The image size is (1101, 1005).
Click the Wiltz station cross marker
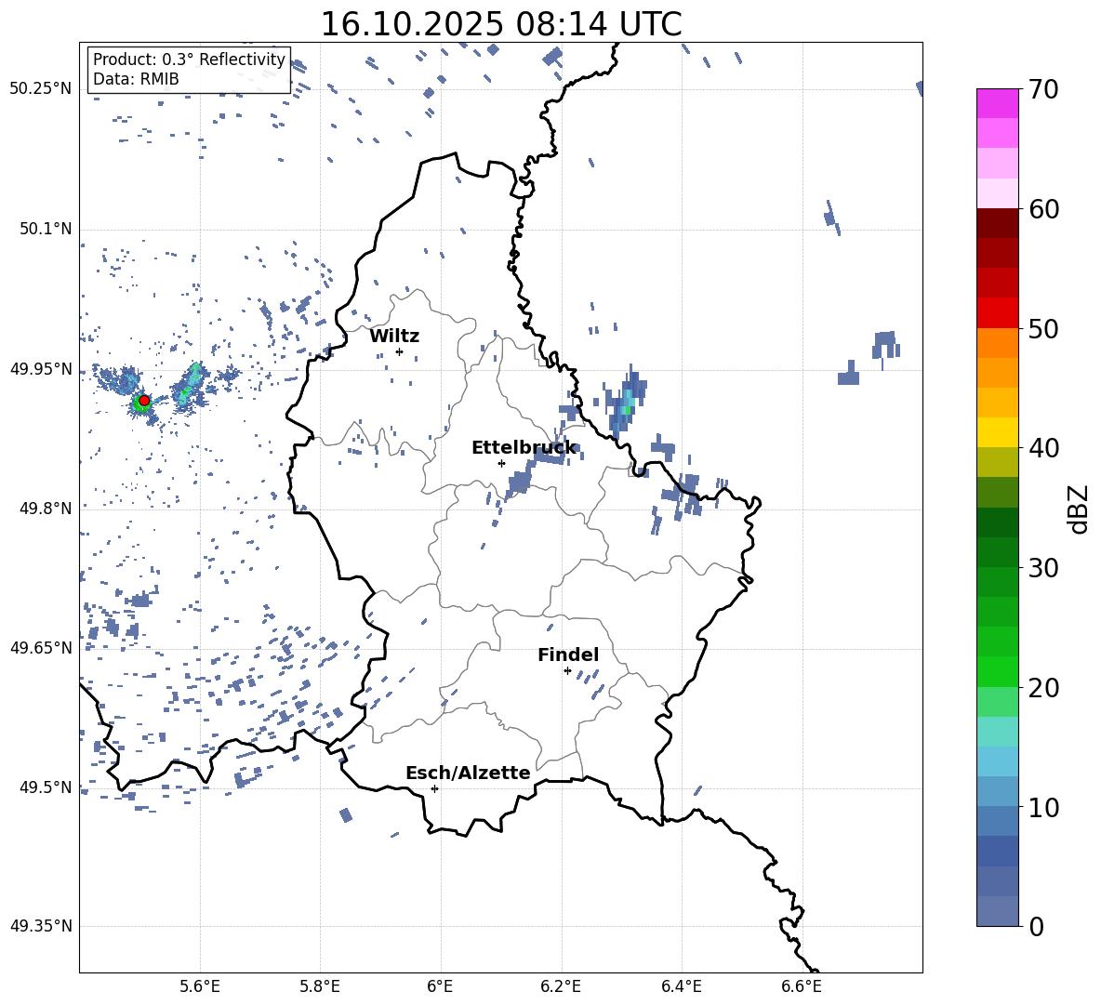(399, 351)
